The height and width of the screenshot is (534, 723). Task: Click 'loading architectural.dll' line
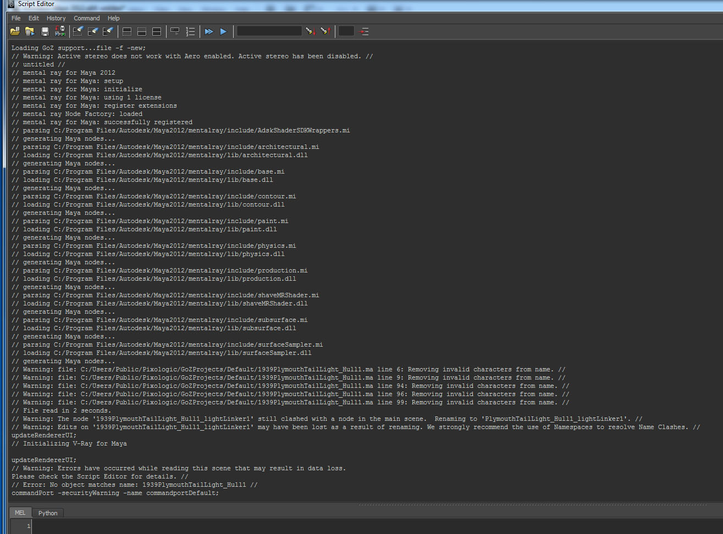pyautogui.click(x=159, y=155)
